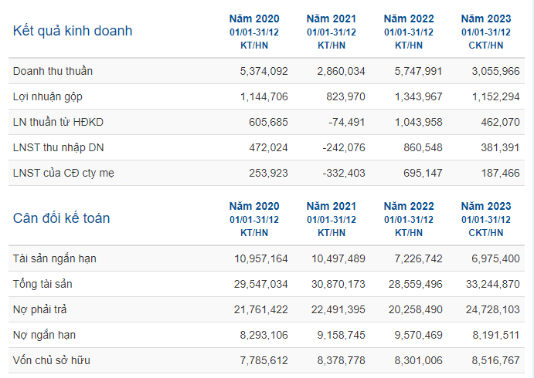Screen dimensions: 534x378
Task: Click the Kết quả kinh doanh heading
Action: [73, 31]
